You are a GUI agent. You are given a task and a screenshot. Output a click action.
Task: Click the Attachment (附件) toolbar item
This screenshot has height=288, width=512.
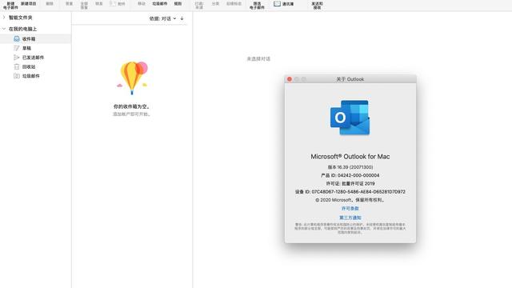pyautogui.click(x=118, y=3)
